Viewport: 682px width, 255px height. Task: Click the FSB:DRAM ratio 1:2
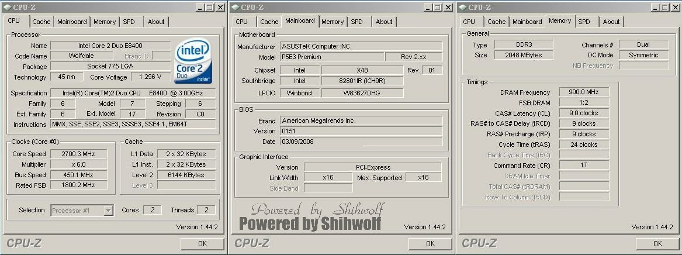pyautogui.click(x=584, y=103)
